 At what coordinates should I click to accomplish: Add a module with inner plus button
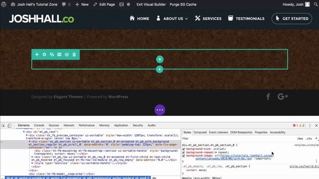(159, 59)
